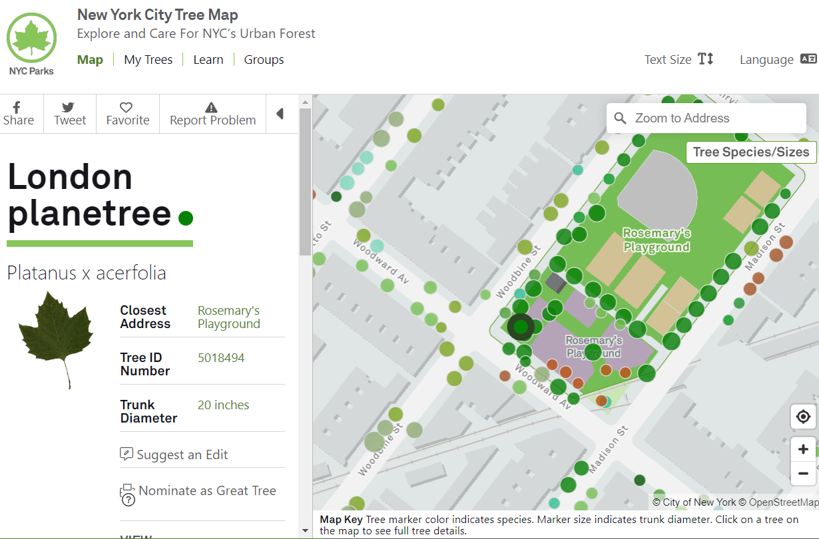Switch to the My Trees tab
This screenshot has width=819, height=539.
tap(148, 60)
